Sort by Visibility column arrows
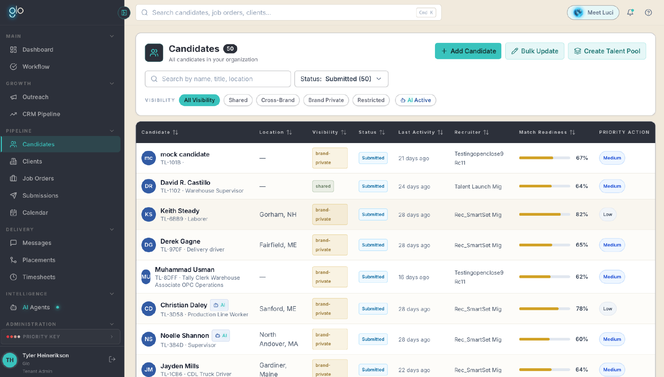 coord(344,132)
